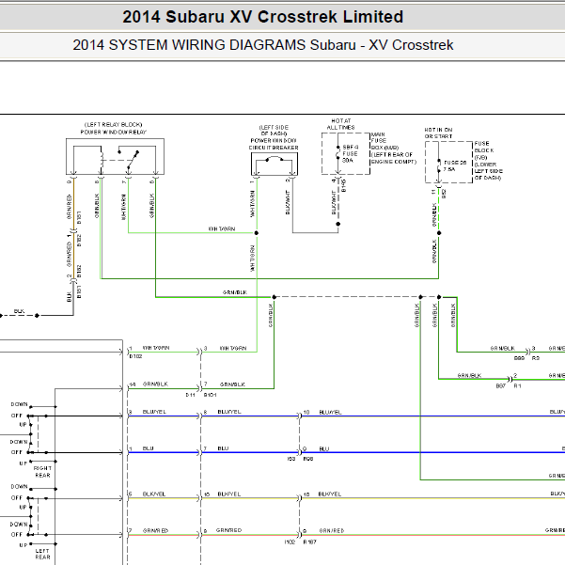Click the "POWER WINDOW CIRCUIT BREAKER" label
This screenshot has height=565, width=565.
(x=274, y=144)
